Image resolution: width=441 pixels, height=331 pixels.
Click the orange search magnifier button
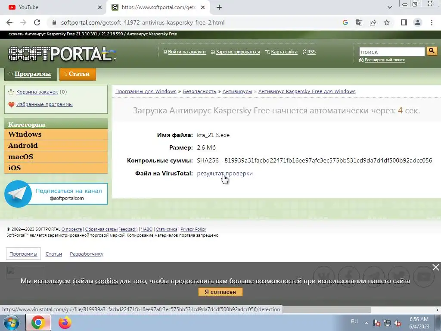tap(432, 51)
